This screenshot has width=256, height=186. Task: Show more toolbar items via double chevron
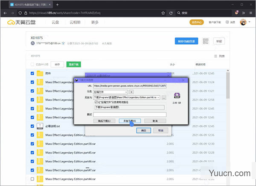244,13
